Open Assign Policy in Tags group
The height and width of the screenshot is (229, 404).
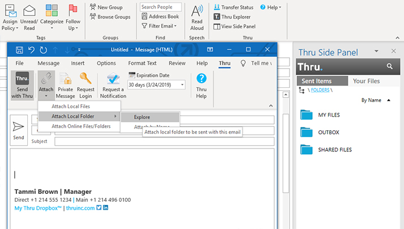pos(10,18)
